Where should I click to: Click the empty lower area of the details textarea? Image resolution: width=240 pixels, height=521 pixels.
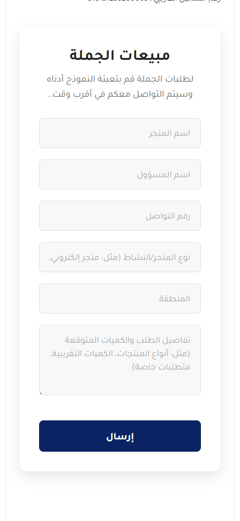[120, 383]
